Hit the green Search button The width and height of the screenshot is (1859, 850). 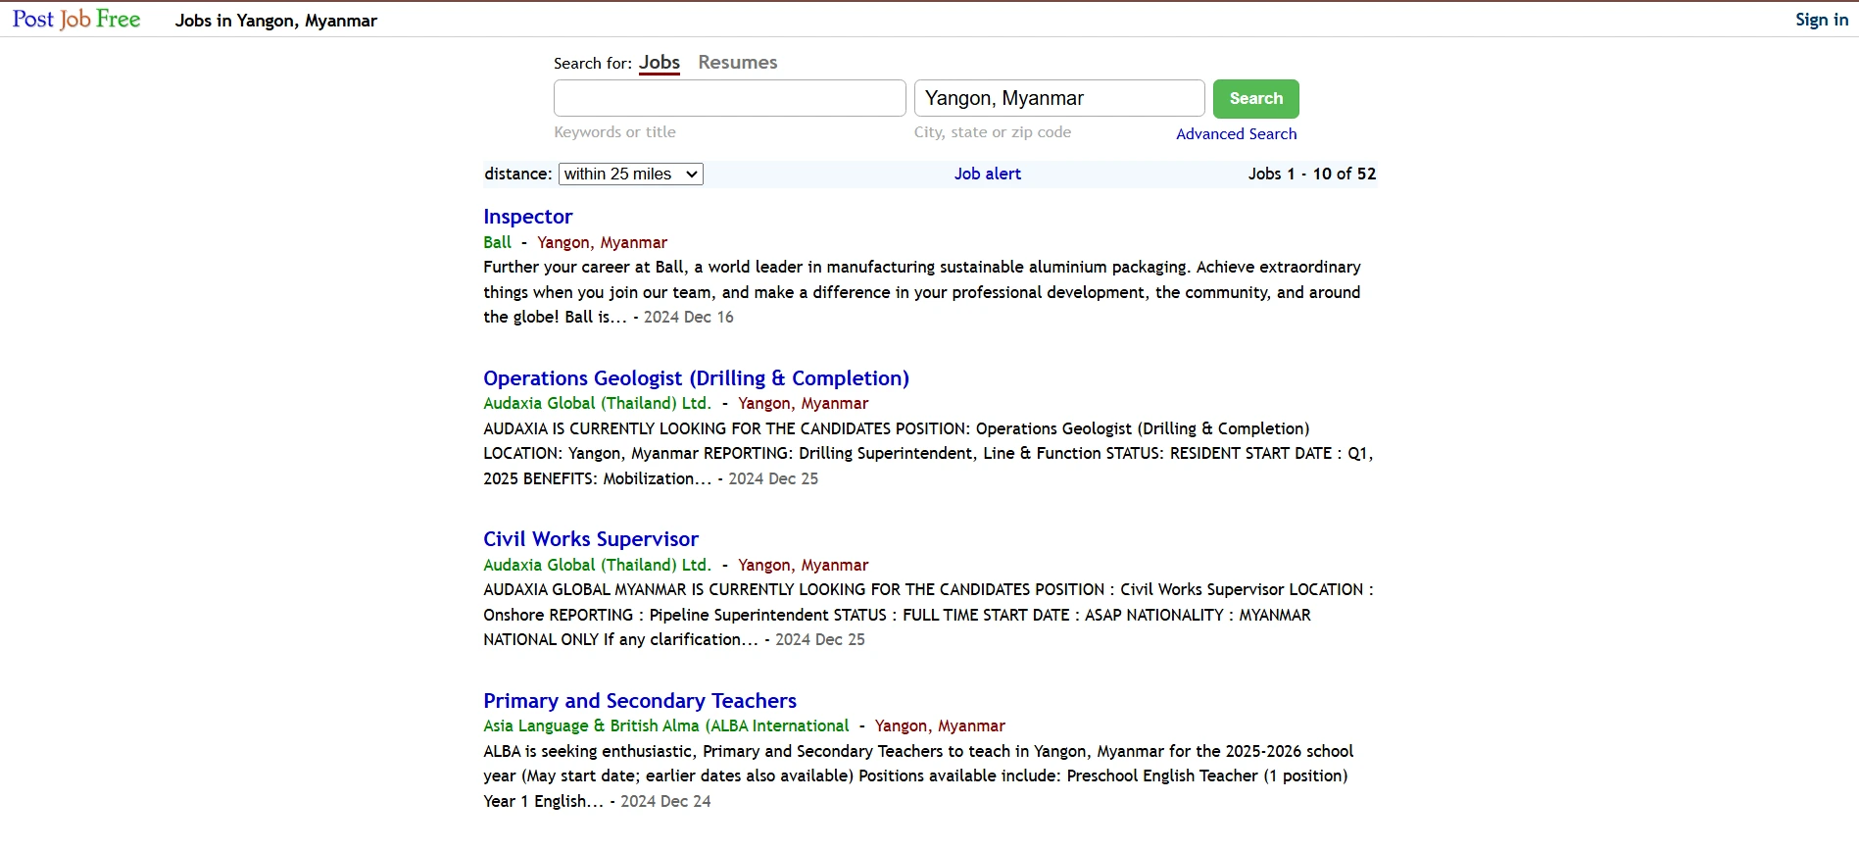point(1256,99)
